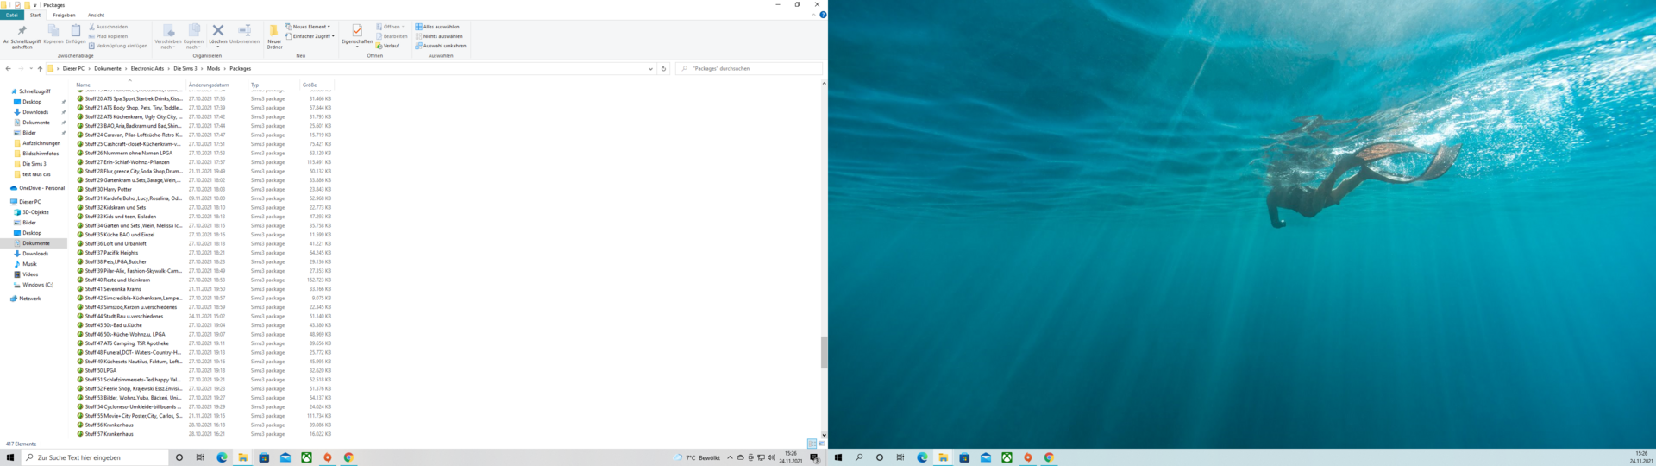Click Verknüpfung einfügen in ribbon
Screen dimensions: 1656x466
click(x=117, y=46)
